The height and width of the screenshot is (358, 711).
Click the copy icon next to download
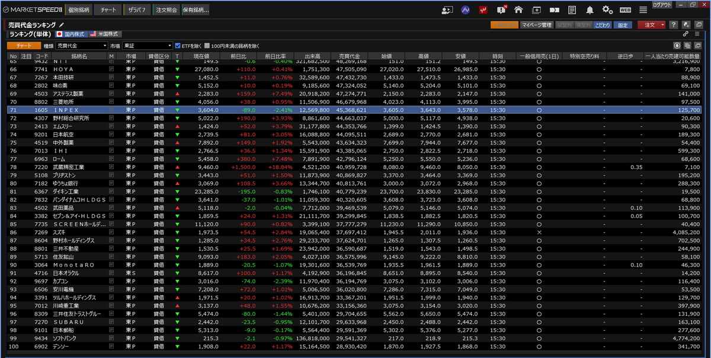coord(687,45)
